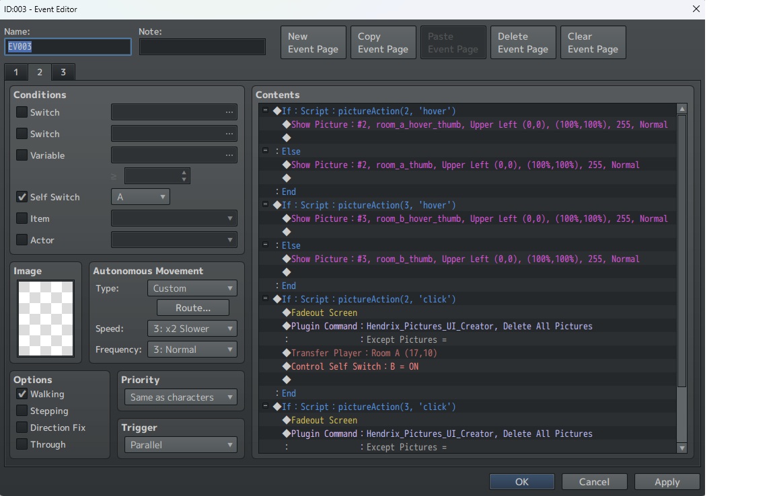The width and height of the screenshot is (775, 496).
Task: Uncheck the Self Switch condition
Action: point(22,197)
